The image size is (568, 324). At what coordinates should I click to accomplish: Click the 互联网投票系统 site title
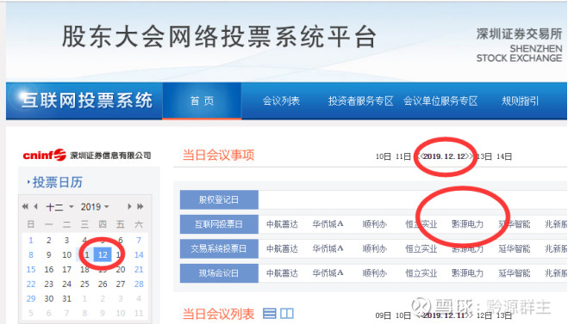[87, 101]
